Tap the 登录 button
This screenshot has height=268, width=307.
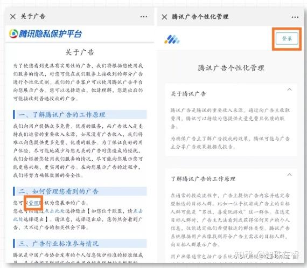[x=287, y=39]
